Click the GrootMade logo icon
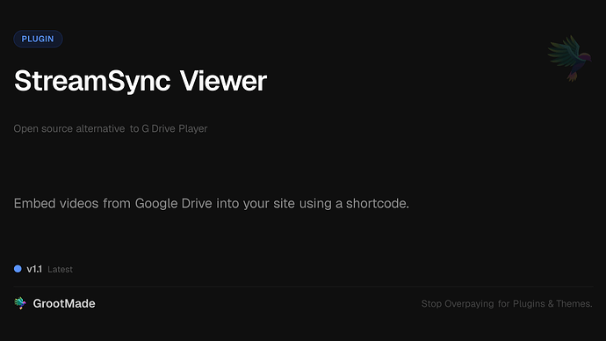 20,303
